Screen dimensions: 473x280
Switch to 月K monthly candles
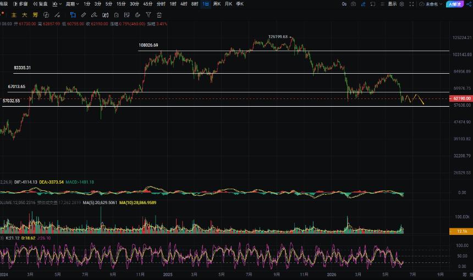228,4
